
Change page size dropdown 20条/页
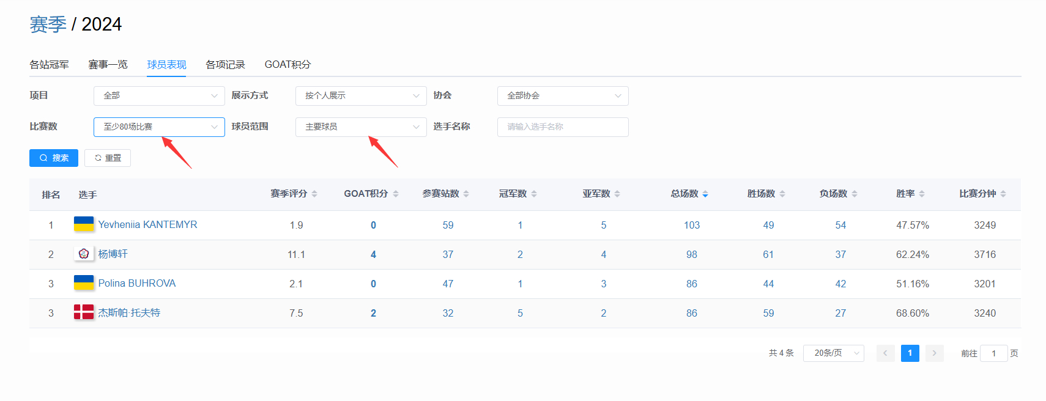coord(833,353)
